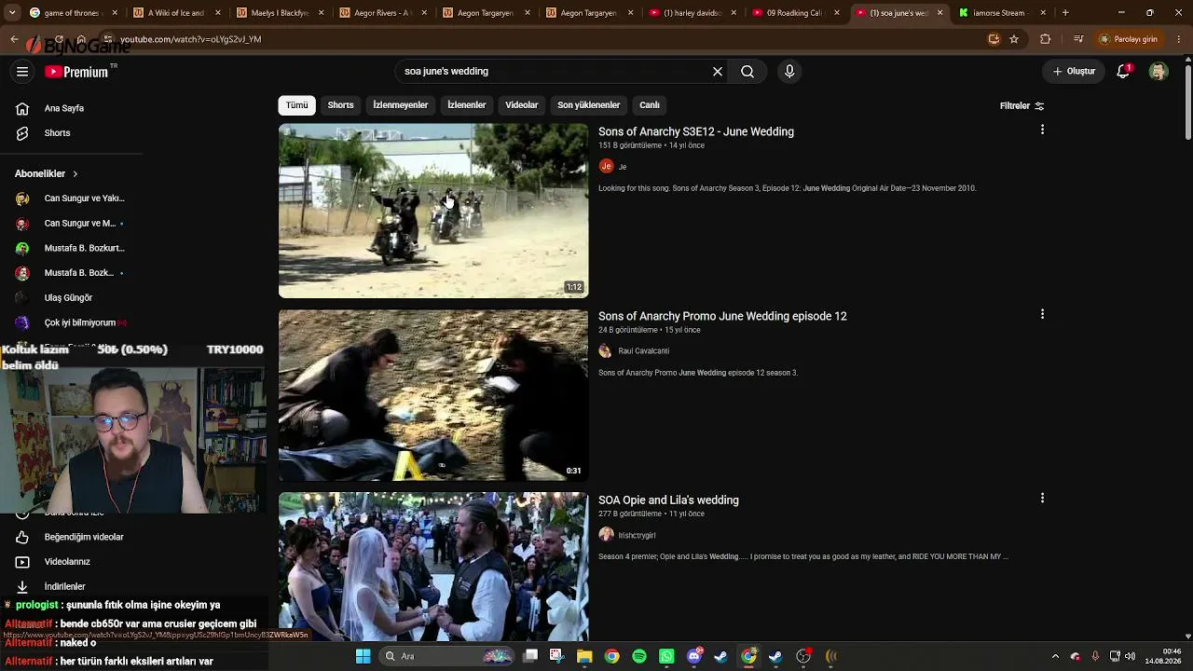Open more options for Promo June Wedding video
1193x671 pixels.
(x=1042, y=314)
